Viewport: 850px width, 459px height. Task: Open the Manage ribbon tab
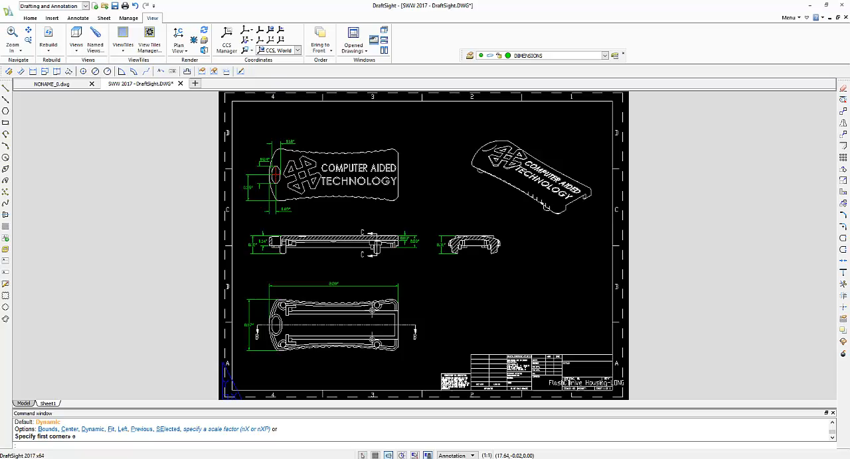coord(128,18)
